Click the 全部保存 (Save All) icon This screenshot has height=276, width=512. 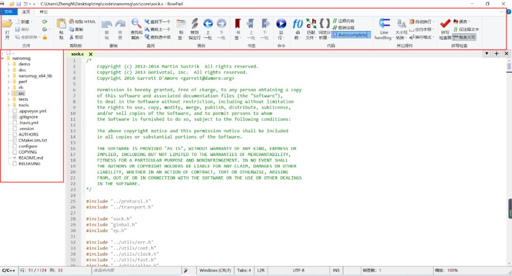coord(18,37)
